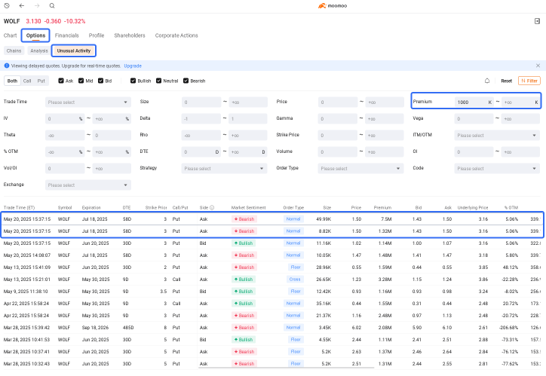Click the Side column info icon

212,208
